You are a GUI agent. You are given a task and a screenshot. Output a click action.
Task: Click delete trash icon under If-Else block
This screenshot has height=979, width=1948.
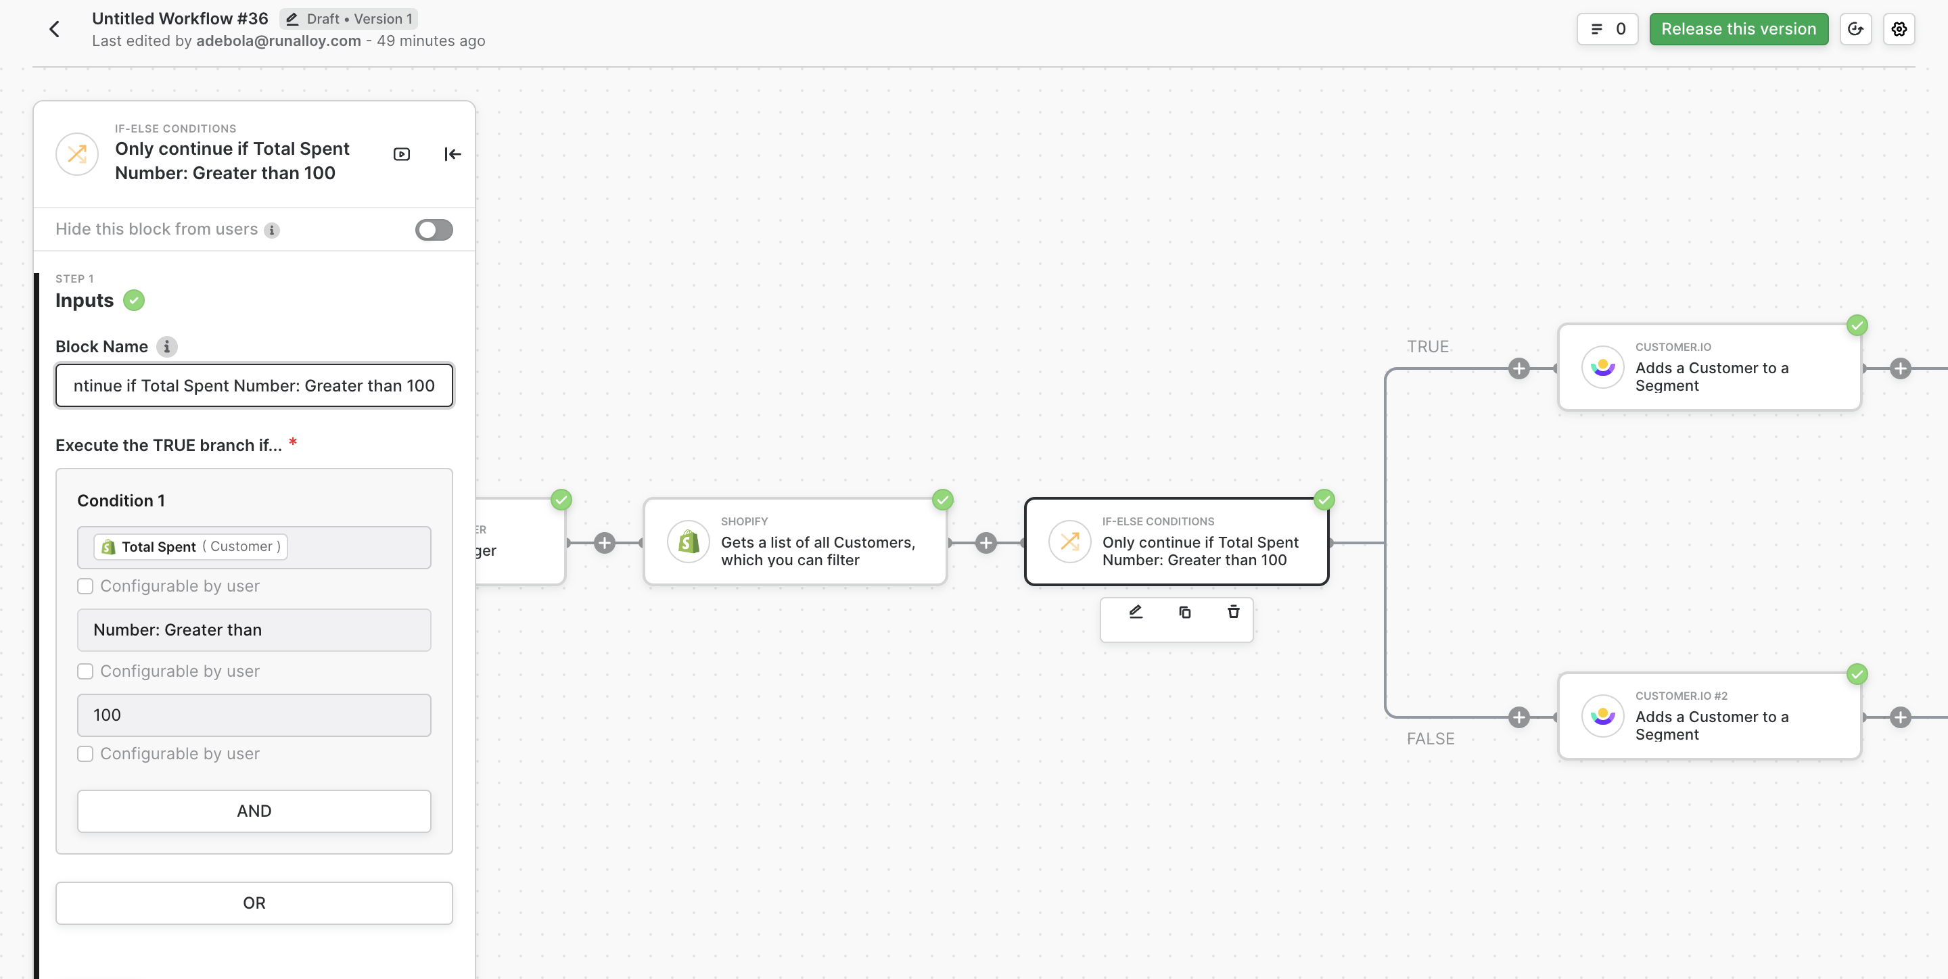coord(1233,613)
